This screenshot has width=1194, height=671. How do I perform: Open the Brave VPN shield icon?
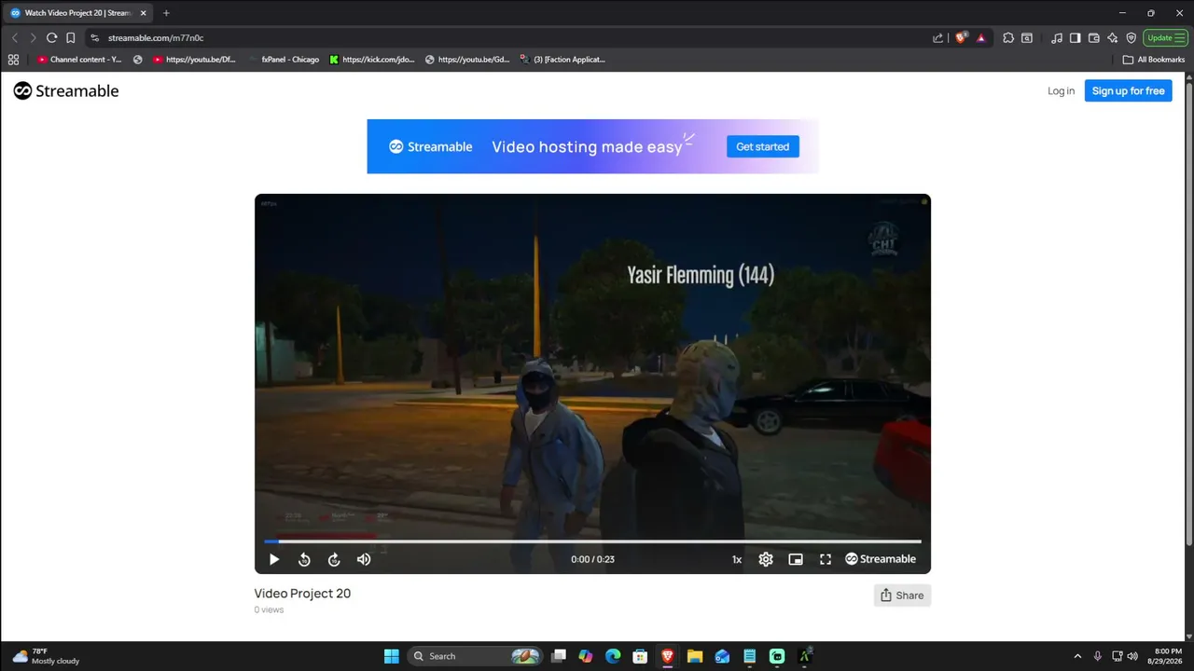coord(1131,38)
